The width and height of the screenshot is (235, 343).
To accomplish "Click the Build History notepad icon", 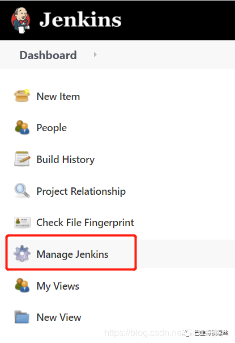I will pos(22,158).
